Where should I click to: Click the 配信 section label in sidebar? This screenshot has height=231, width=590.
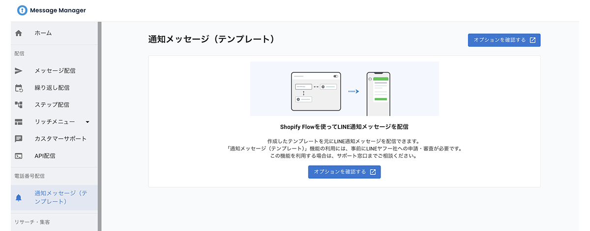[x=20, y=53]
